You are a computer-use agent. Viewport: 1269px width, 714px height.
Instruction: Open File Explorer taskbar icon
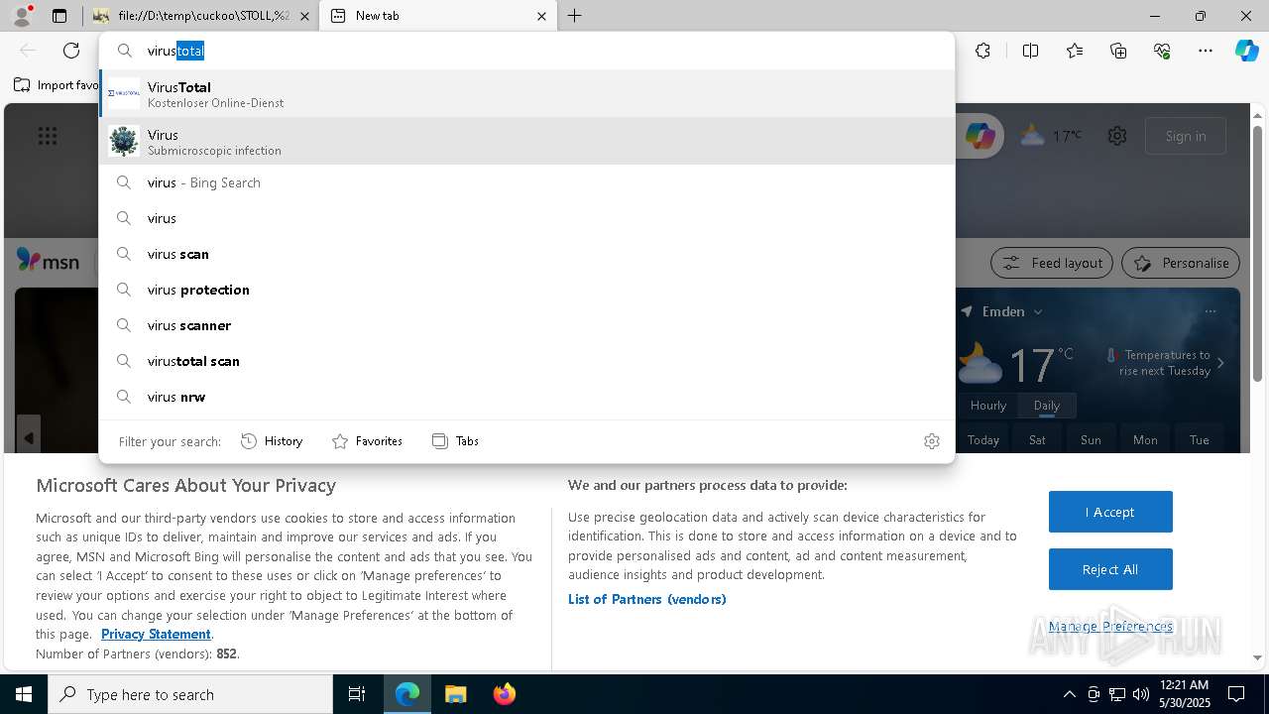coord(455,694)
